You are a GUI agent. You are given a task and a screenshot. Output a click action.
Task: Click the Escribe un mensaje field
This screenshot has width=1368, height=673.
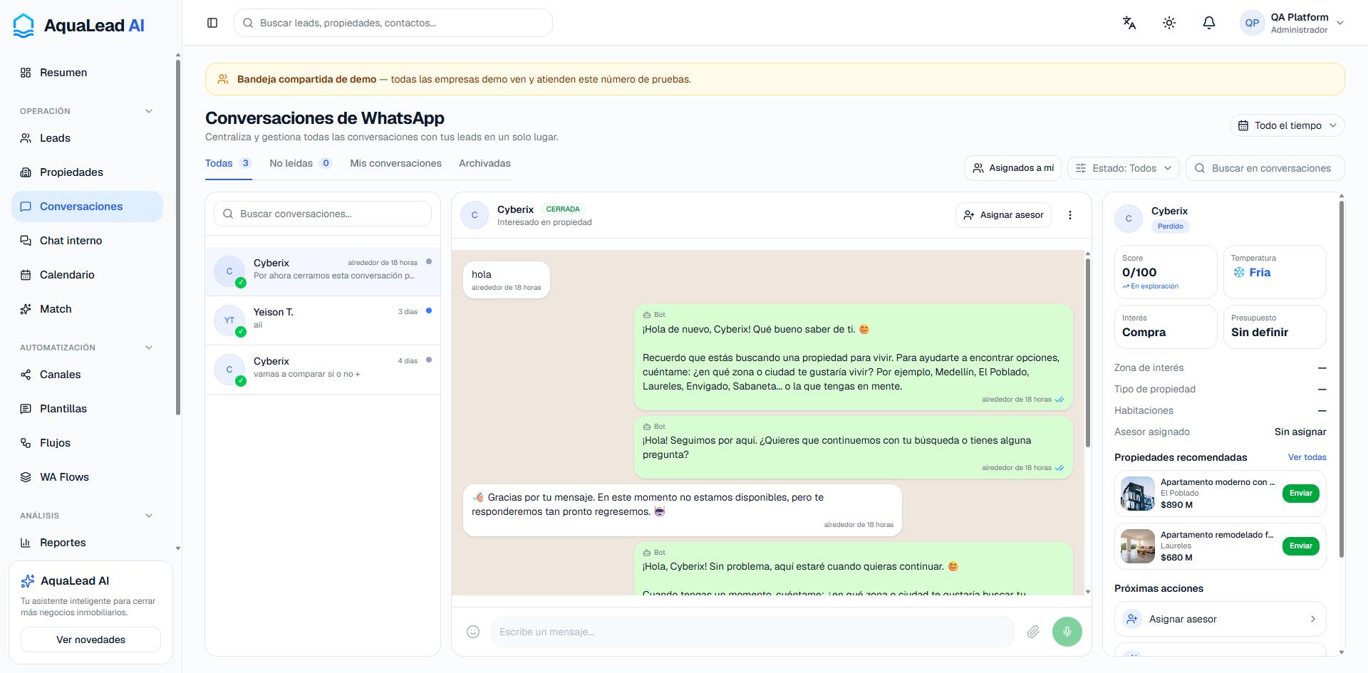752,632
